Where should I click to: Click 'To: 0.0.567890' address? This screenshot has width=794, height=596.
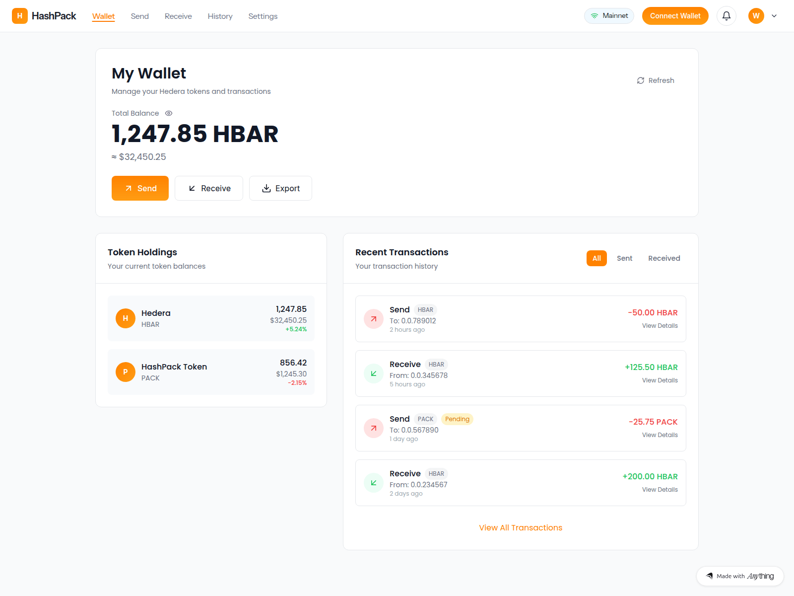[414, 430]
